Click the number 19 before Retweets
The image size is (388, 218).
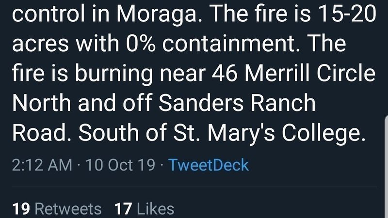click(x=21, y=209)
